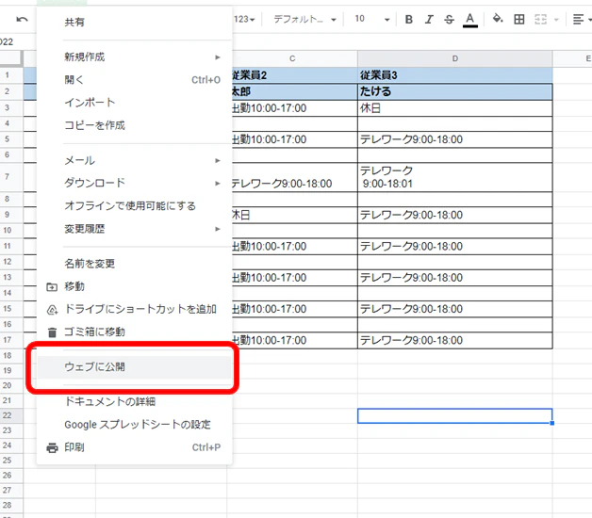Open Google スプレッドシートの設定
Viewport: 592px width, 518px height.
135,425
